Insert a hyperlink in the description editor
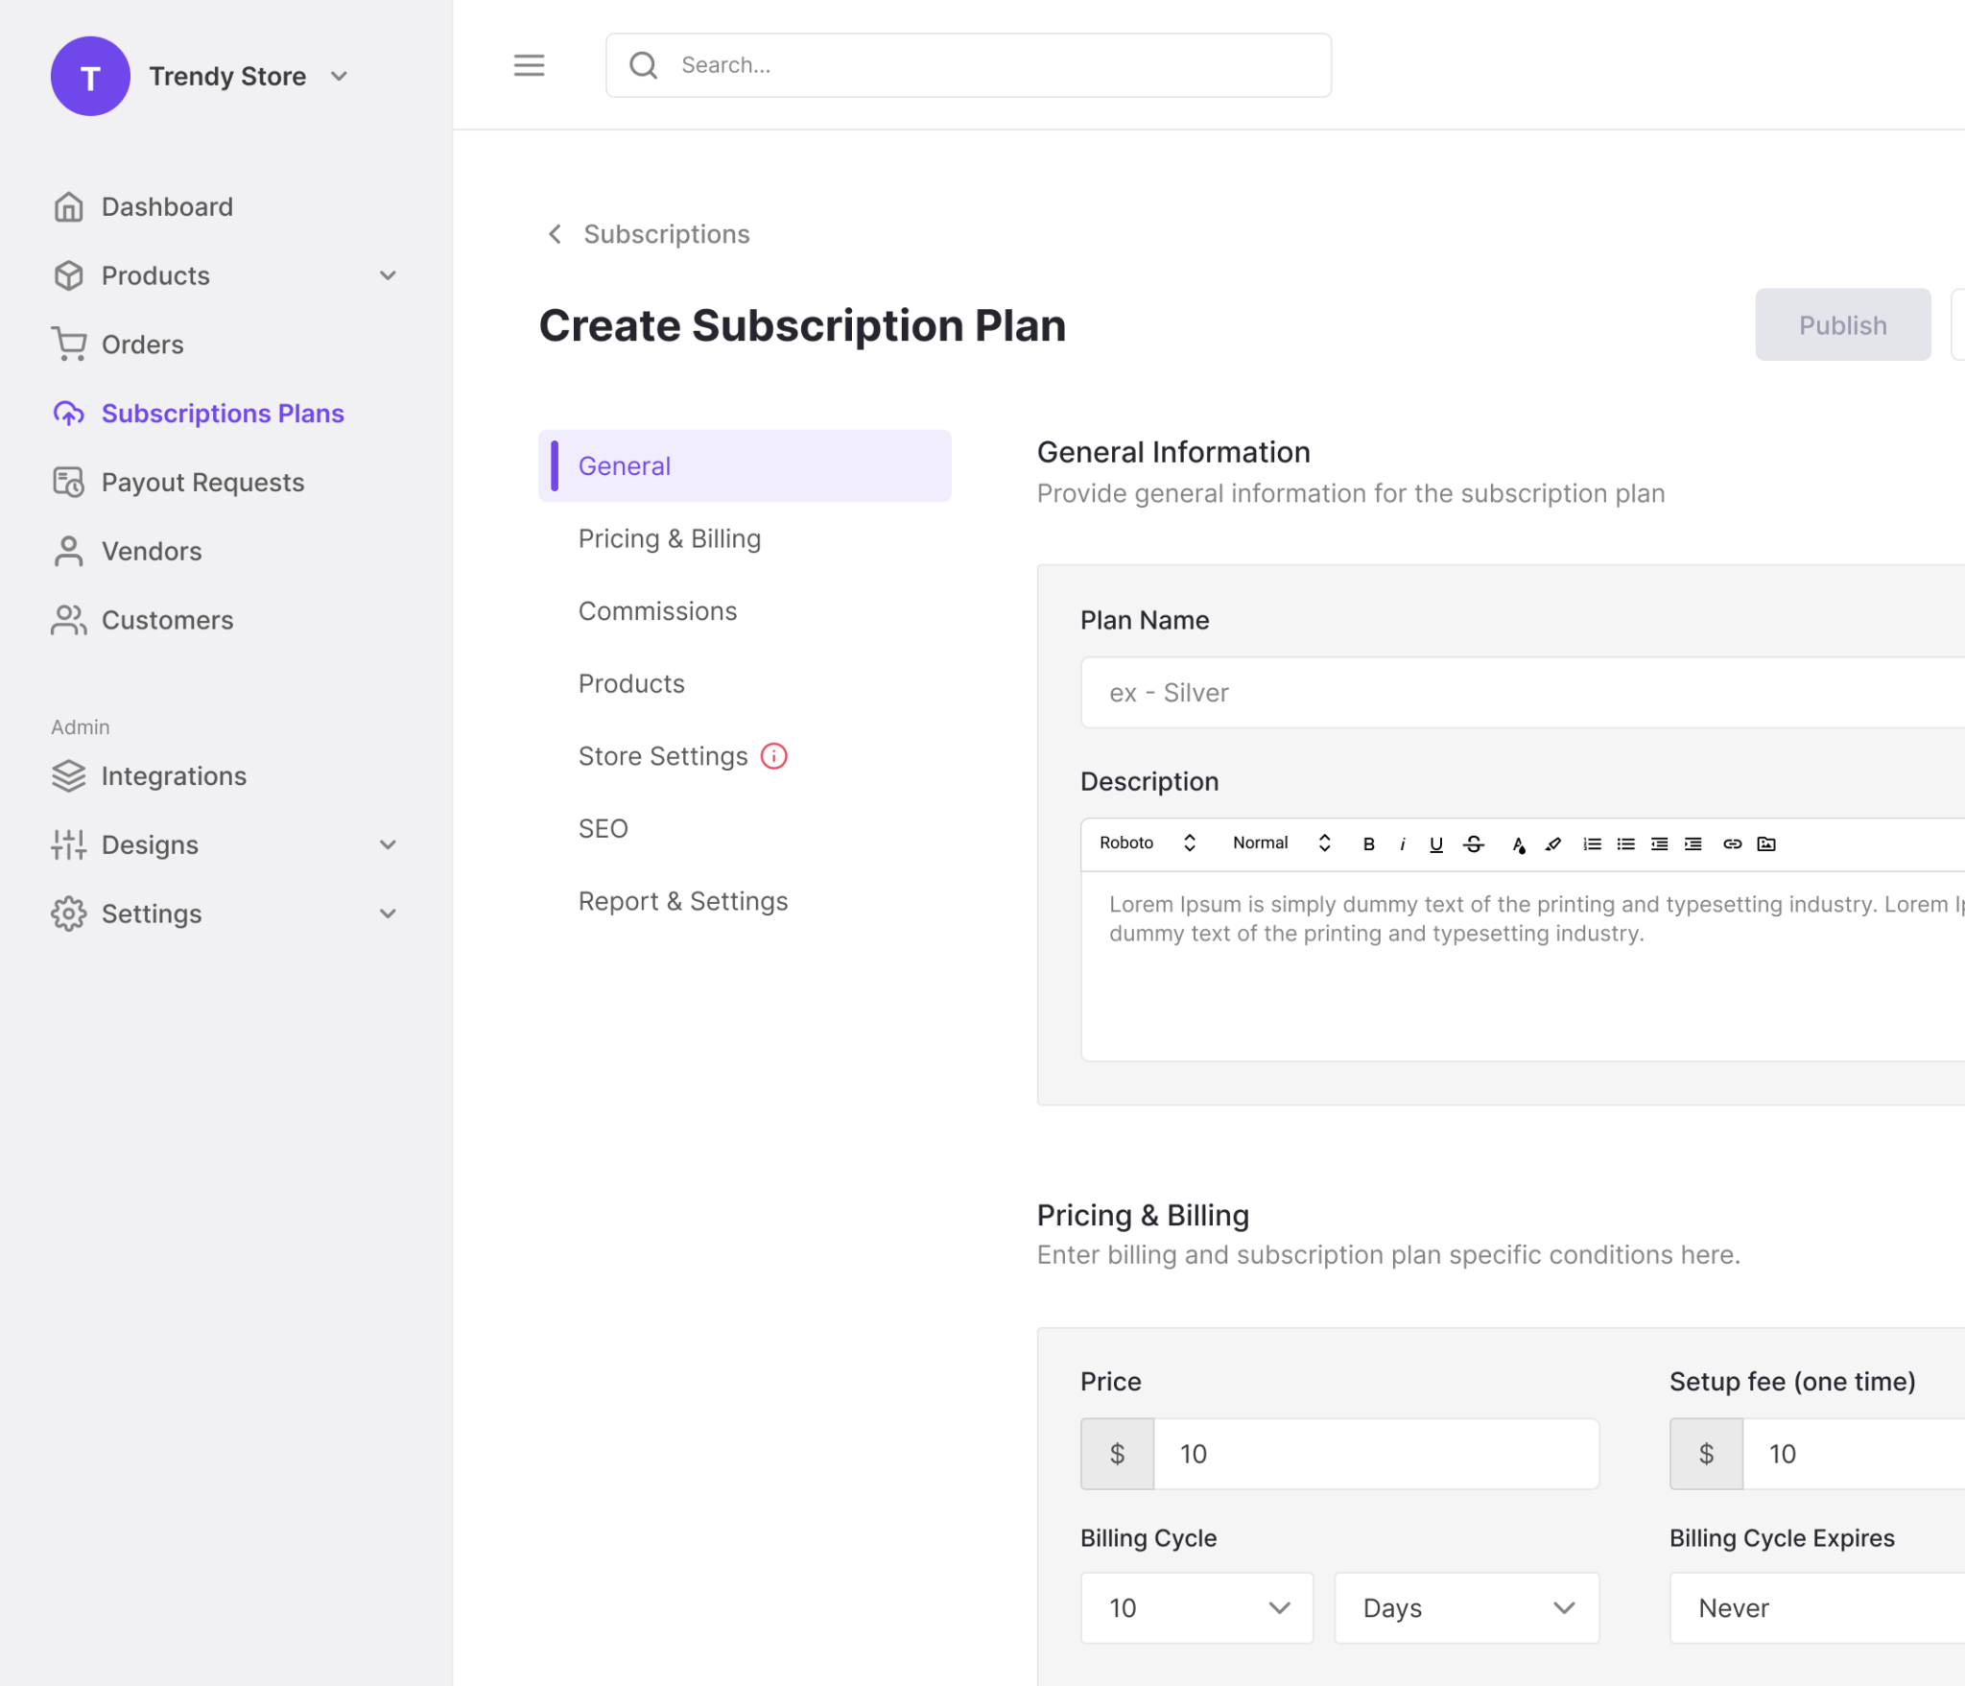 tap(1732, 843)
